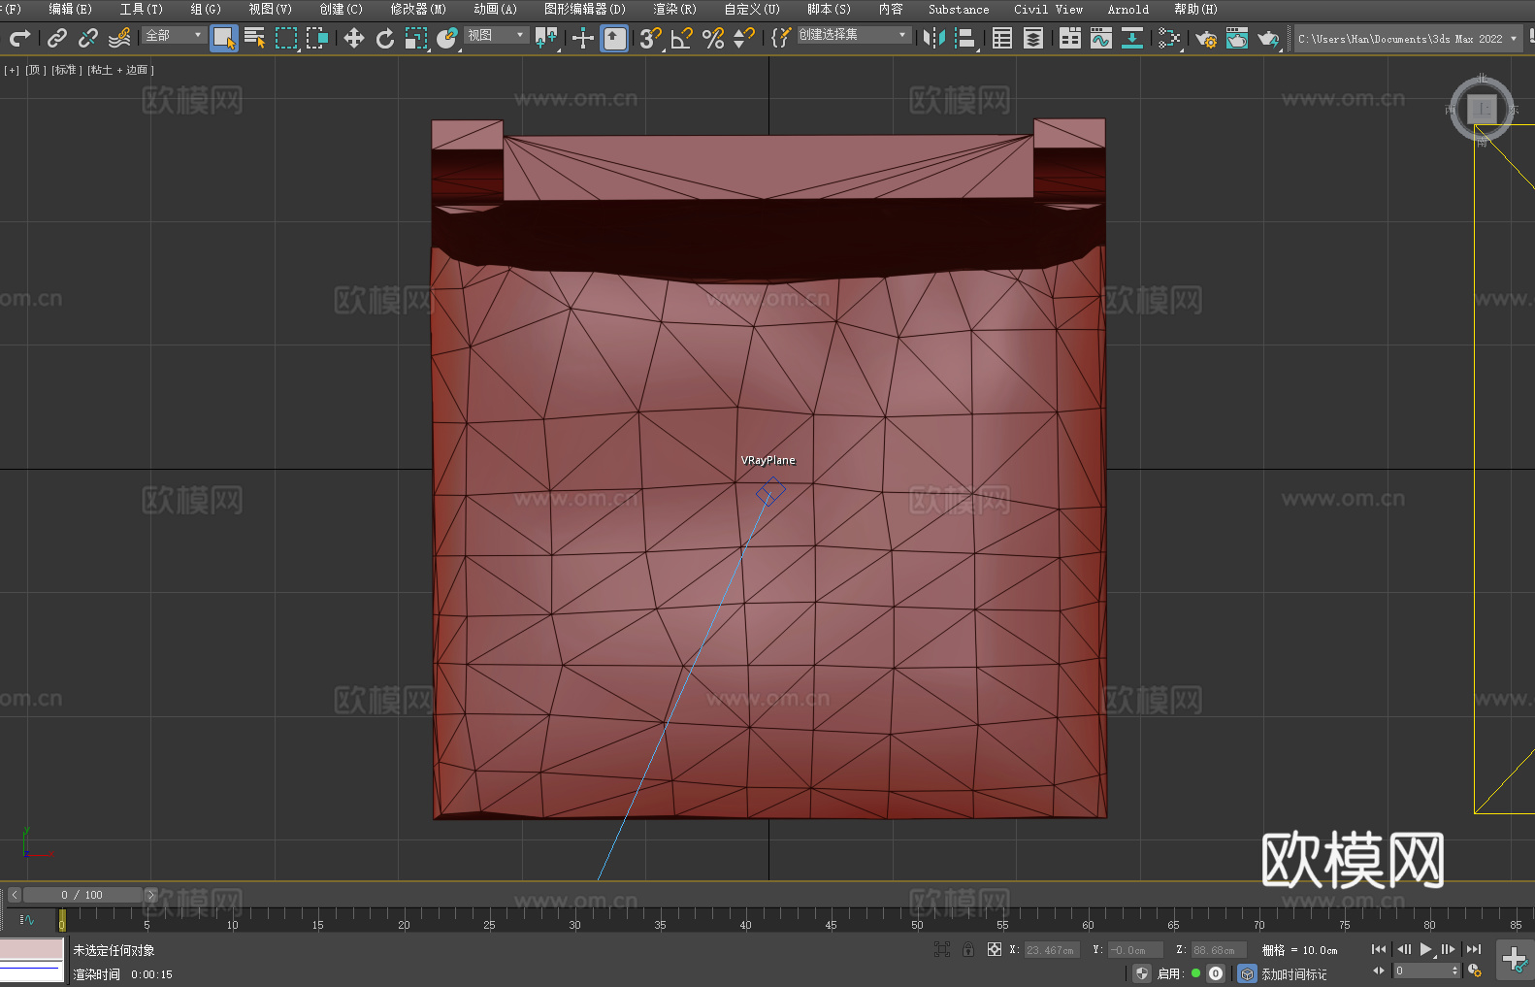
Task: Select the Scale tool
Action: tap(416, 38)
